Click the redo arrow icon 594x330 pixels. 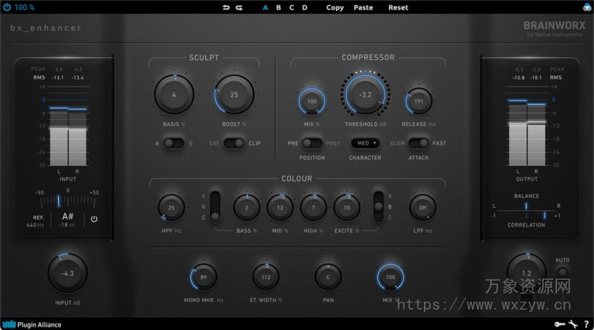[x=239, y=7]
